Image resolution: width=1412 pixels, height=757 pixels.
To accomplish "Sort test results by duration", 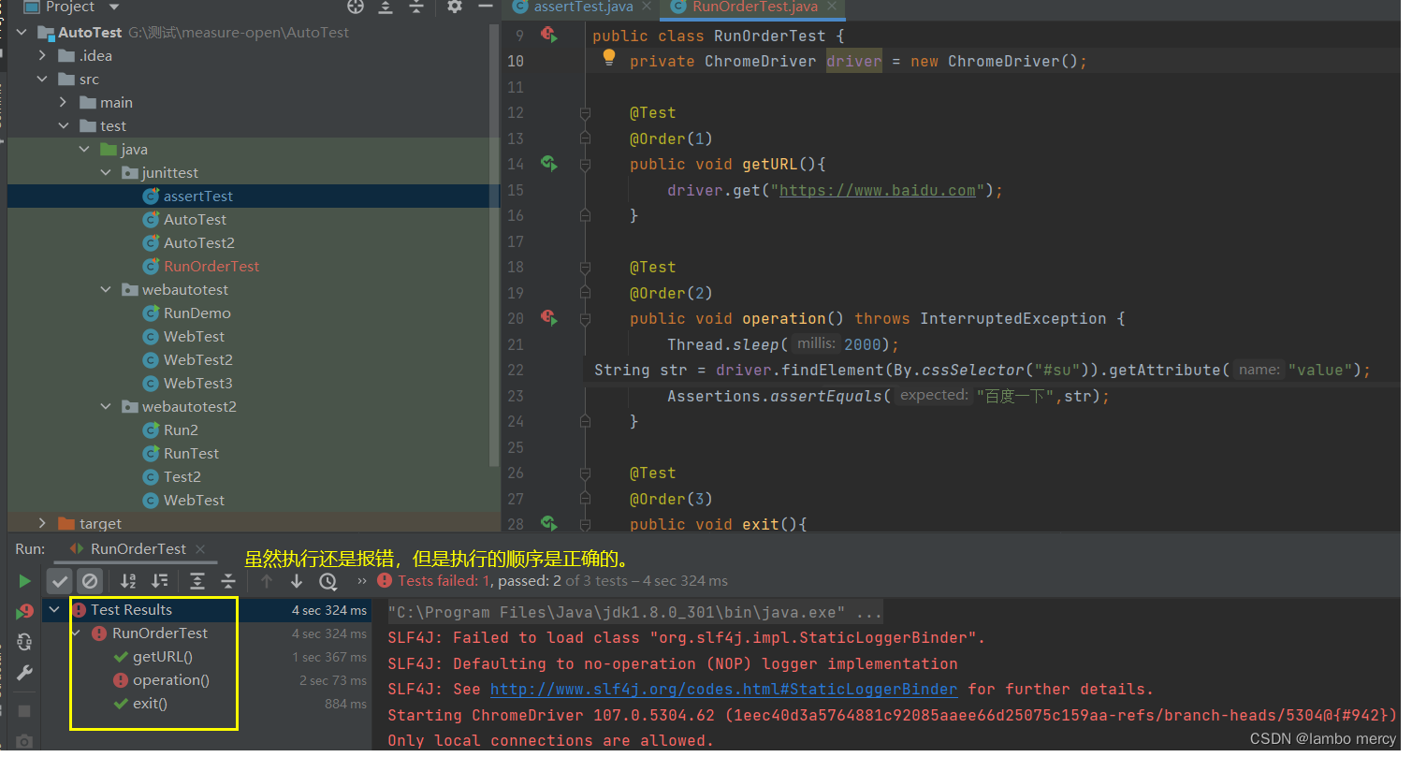I will tap(160, 581).
